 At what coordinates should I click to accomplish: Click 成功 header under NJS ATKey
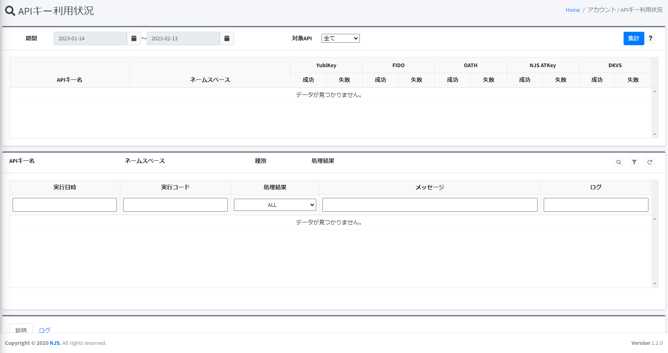[x=525, y=80]
